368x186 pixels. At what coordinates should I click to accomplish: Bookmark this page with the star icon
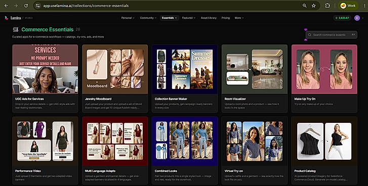pyautogui.click(x=314, y=6)
